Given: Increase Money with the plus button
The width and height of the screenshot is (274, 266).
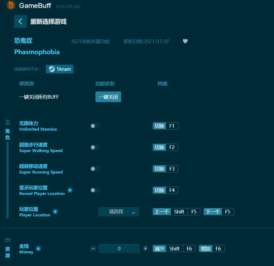Looking at the screenshot, I should [145, 249].
